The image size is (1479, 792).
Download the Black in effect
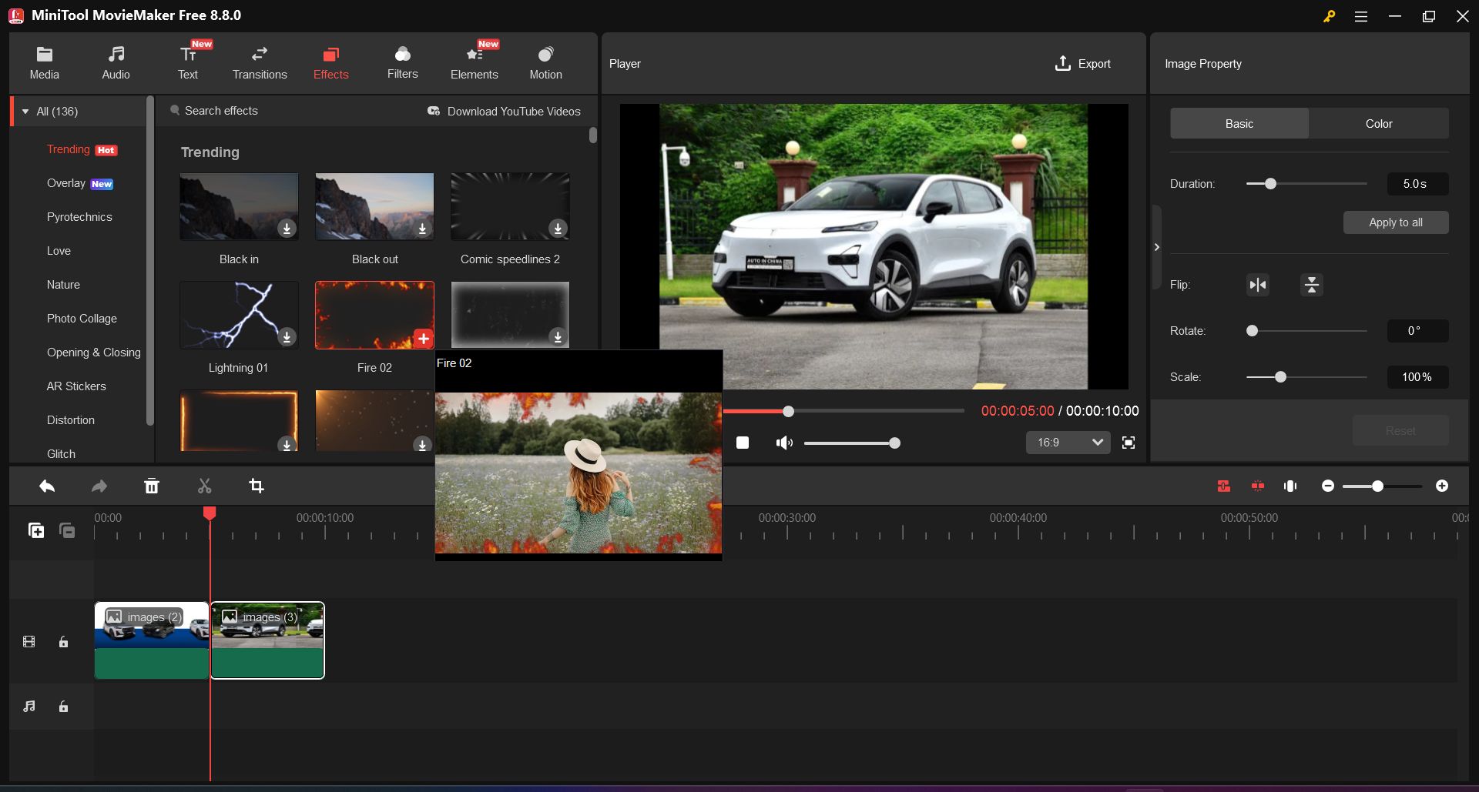tap(287, 229)
